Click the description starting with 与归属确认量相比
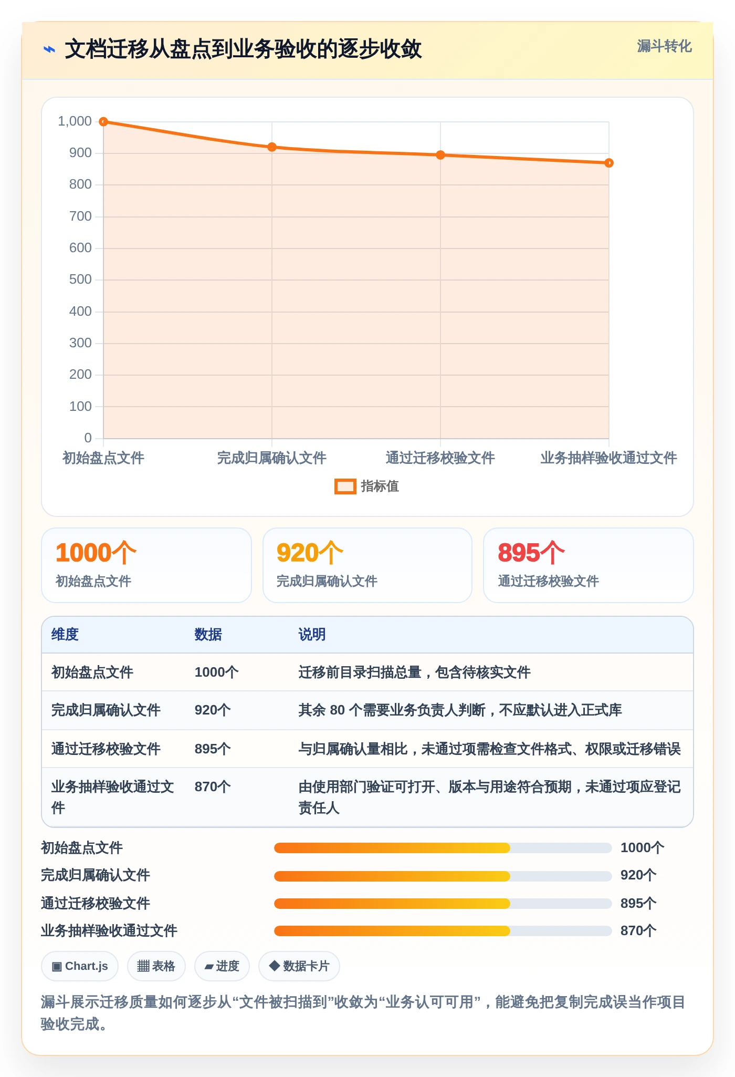 coord(489,749)
